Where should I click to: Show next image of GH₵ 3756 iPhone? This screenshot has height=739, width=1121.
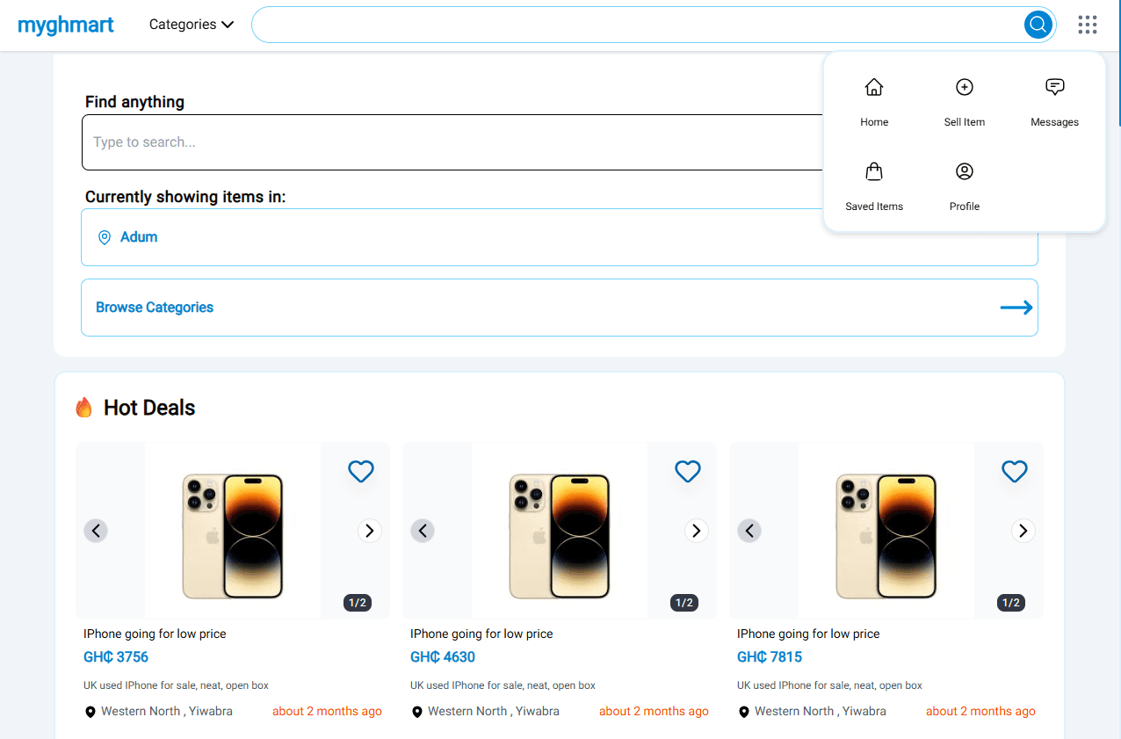click(x=370, y=531)
